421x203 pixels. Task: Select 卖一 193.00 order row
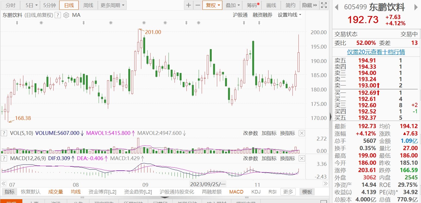coord(376,85)
